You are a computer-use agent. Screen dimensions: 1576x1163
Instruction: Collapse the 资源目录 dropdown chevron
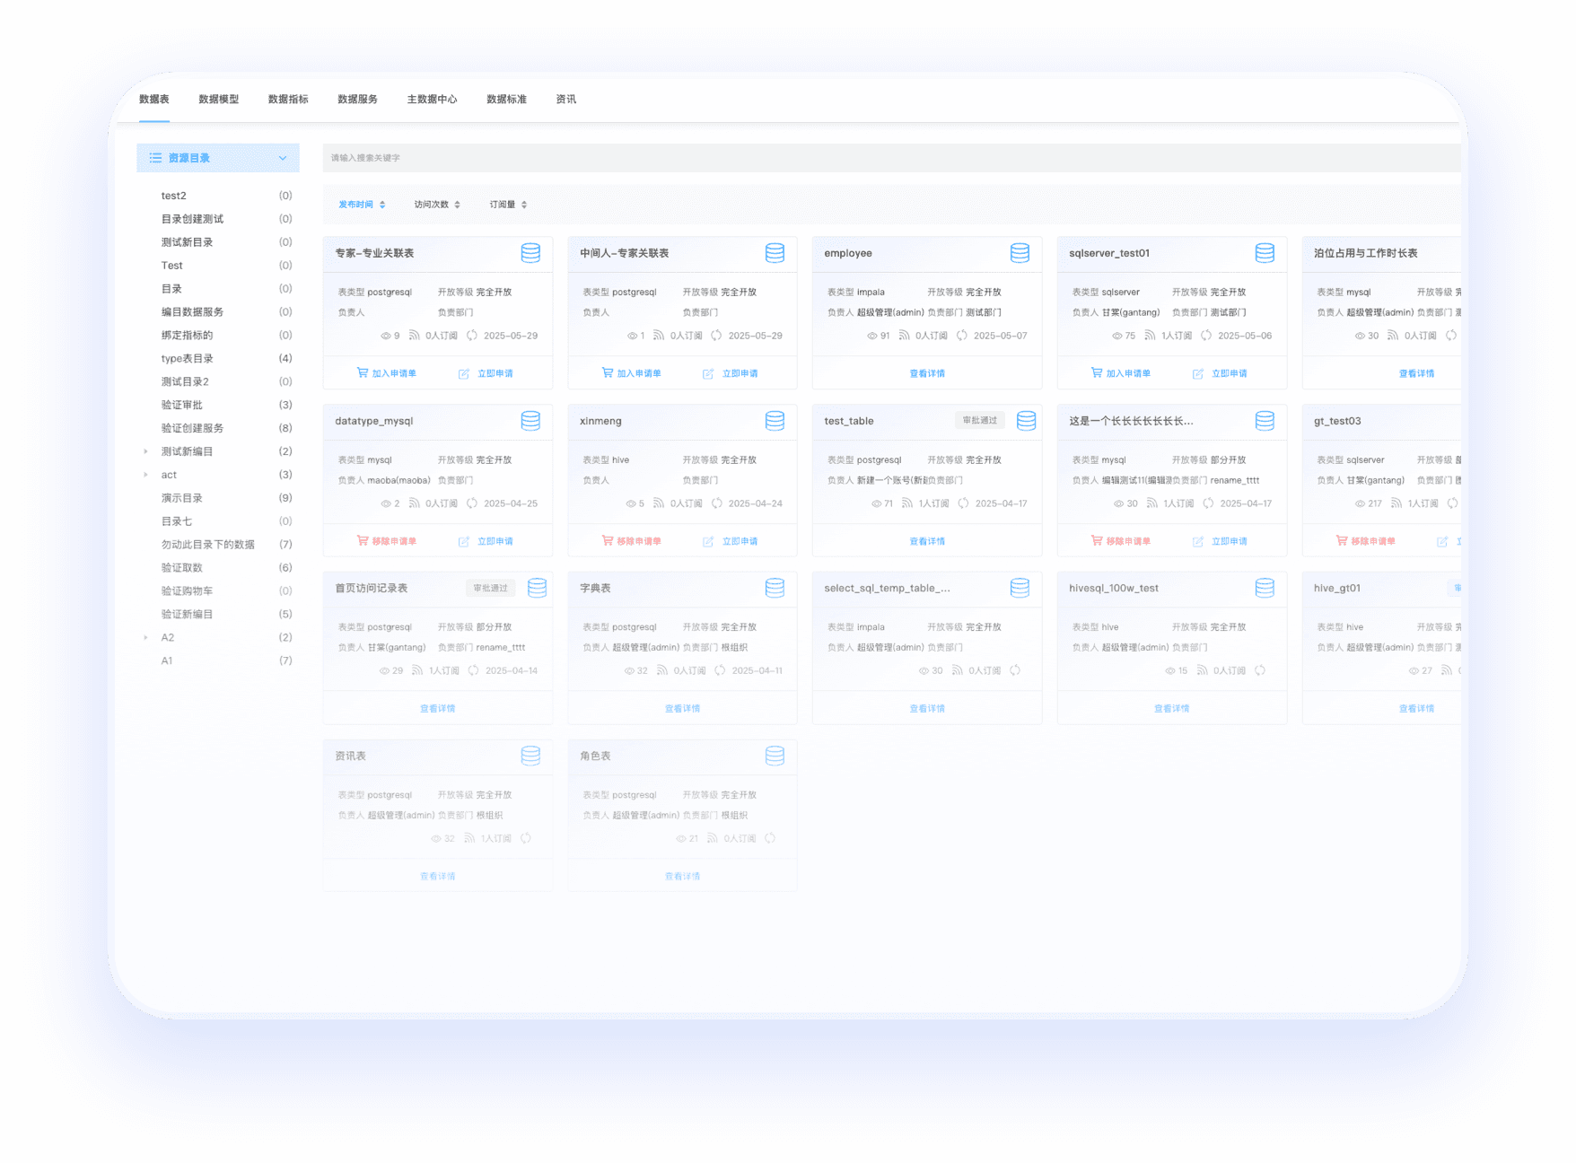tap(283, 158)
